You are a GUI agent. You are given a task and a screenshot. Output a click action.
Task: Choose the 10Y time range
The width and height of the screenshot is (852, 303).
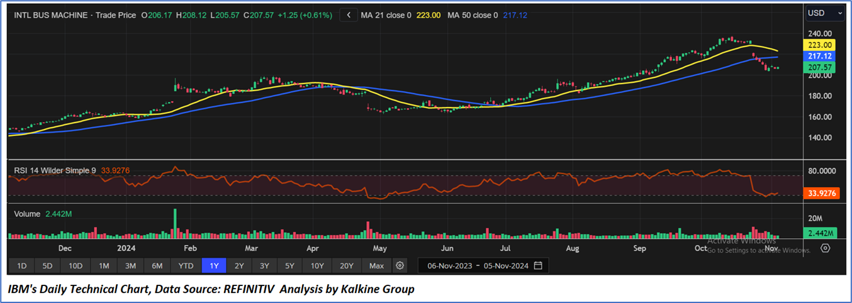click(x=317, y=266)
